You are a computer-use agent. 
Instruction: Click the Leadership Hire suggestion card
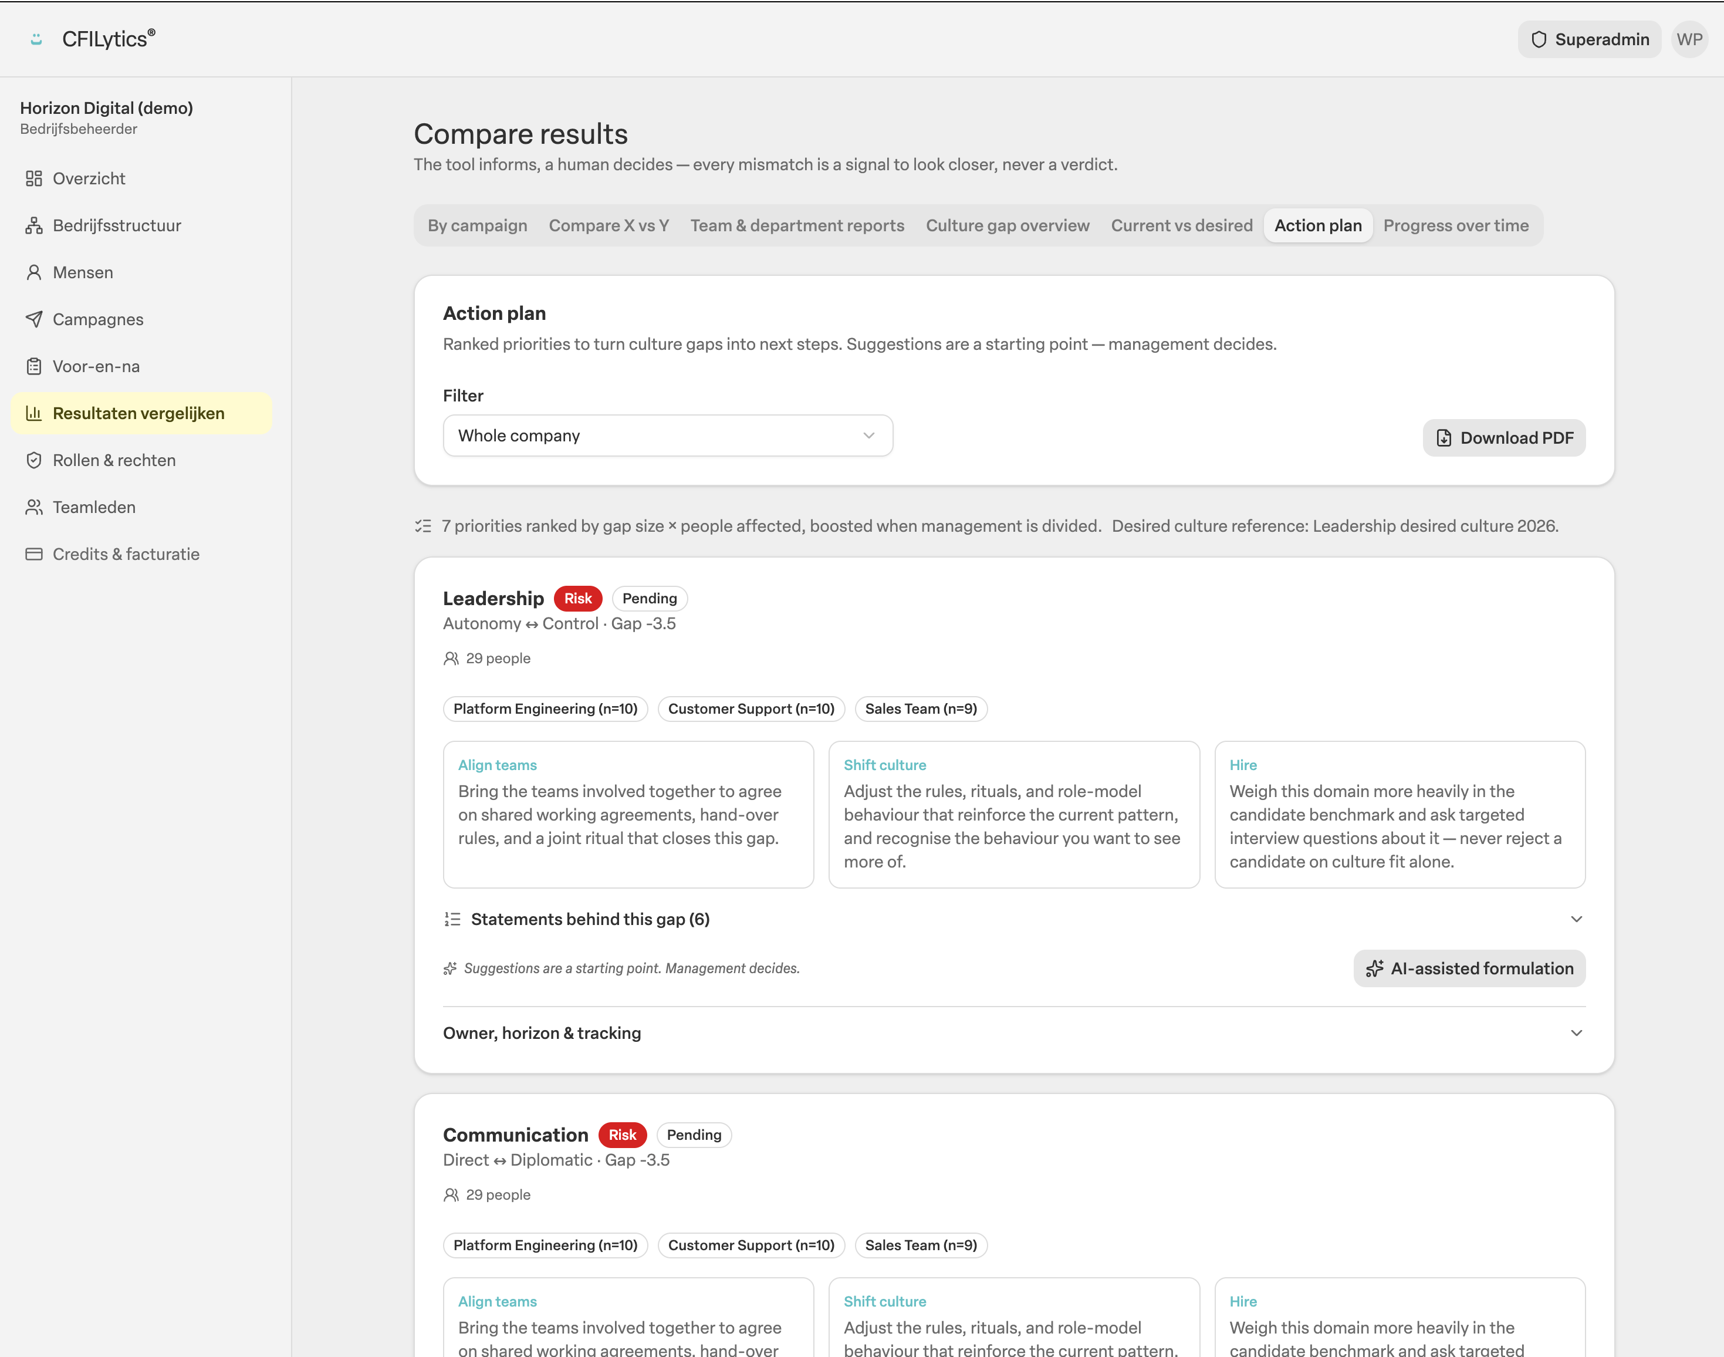1400,813
